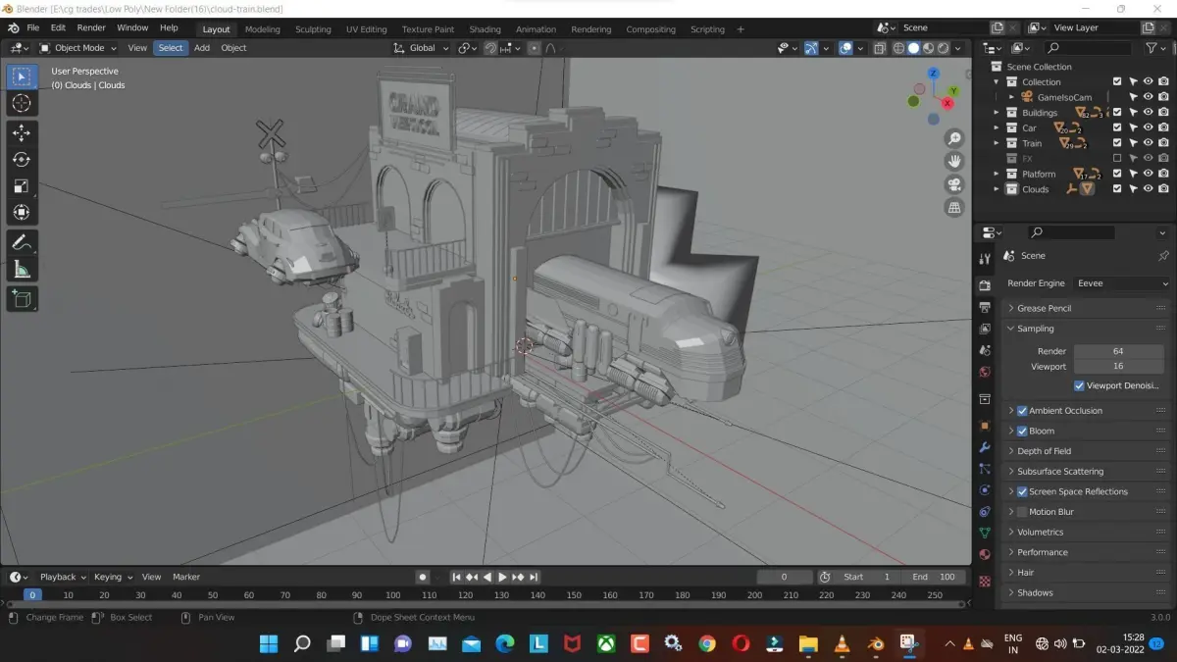Screen dimensions: 1177x662
Task: Click the pan view hand gizmo
Action: pyautogui.click(x=953, y=161)
